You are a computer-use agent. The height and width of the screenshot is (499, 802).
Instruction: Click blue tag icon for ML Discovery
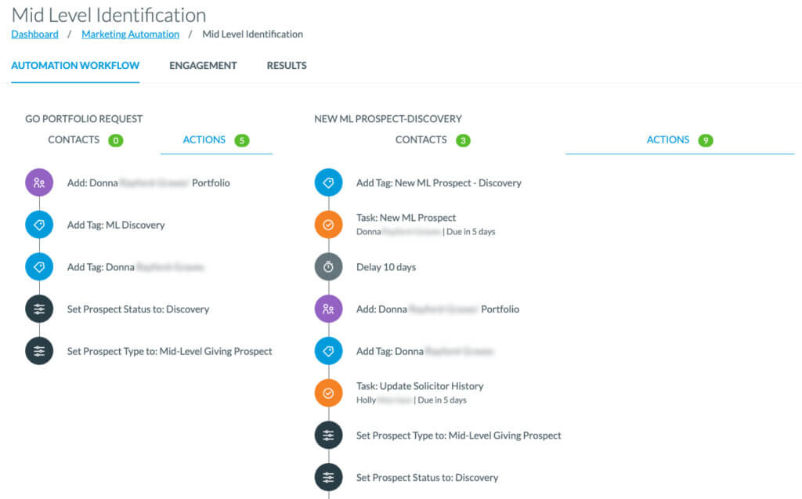coord(39,225)
